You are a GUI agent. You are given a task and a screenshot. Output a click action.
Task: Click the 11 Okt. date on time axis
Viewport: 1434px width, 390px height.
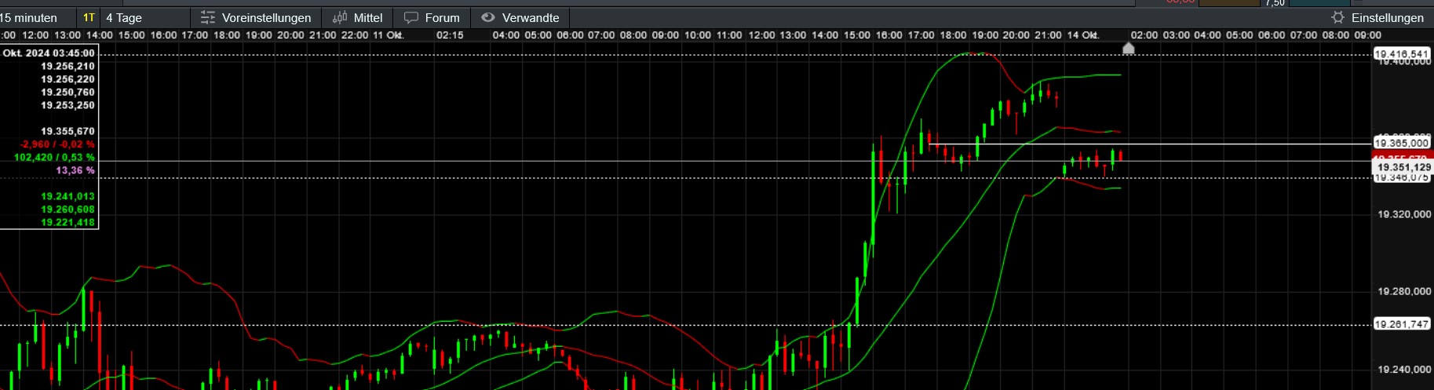click(x=388, y=35)
